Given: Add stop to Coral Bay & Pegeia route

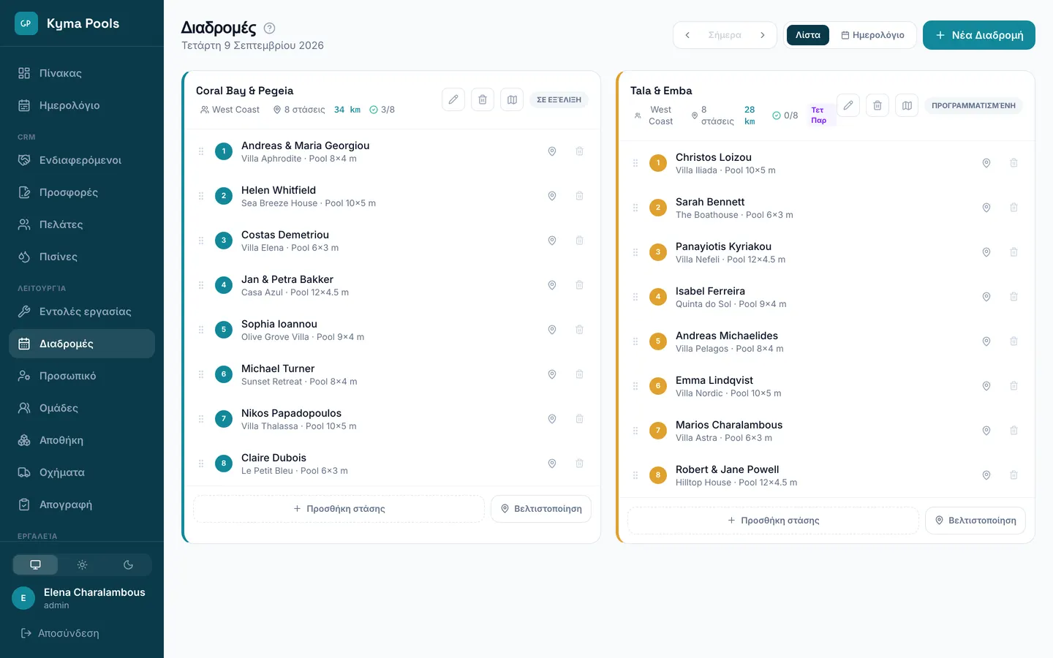Looking at the screenshot, I should point(339,509).
